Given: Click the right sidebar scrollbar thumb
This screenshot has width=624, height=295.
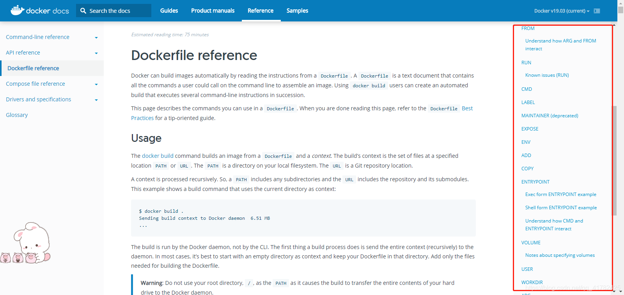Looking at the screenshot, I should 614,161.
